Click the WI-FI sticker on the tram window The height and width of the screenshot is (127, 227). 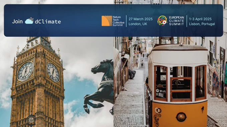(161, 91)
